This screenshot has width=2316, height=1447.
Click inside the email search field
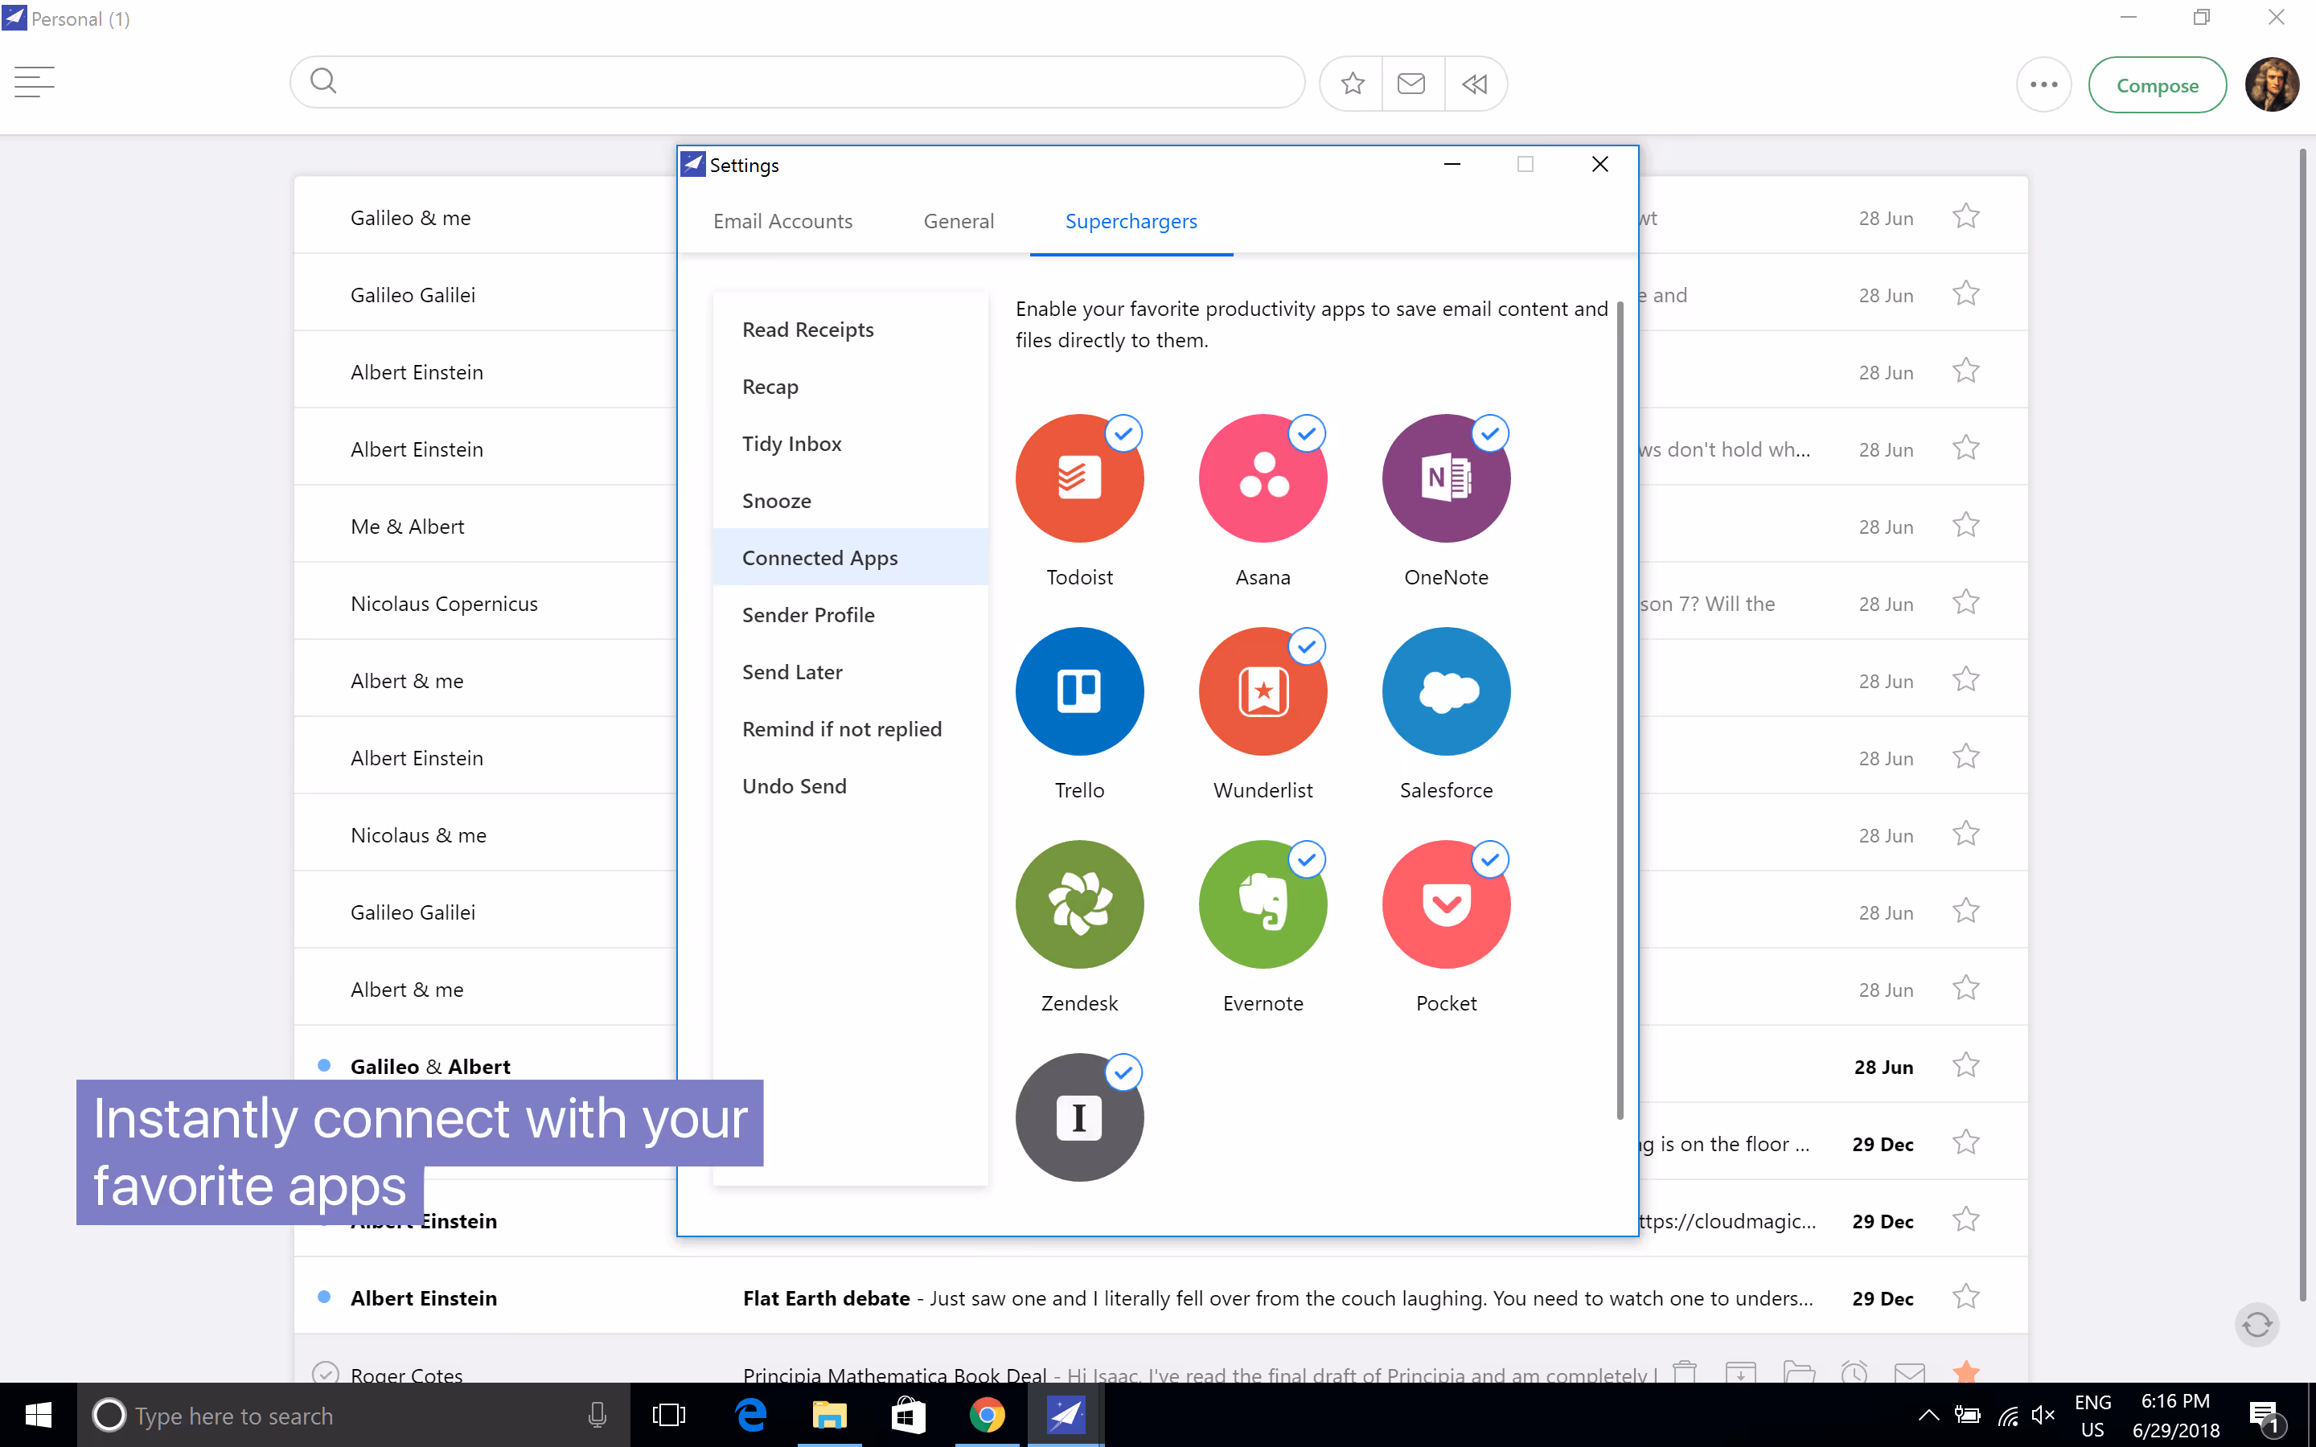[x=795, y=82]
